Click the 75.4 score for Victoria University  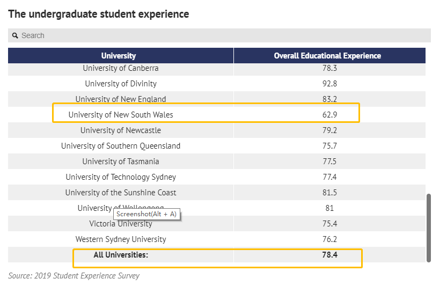329,224
